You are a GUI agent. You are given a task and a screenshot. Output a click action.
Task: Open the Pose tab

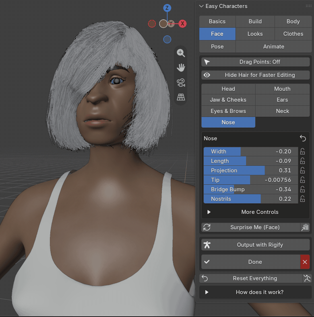coord(217,47)
